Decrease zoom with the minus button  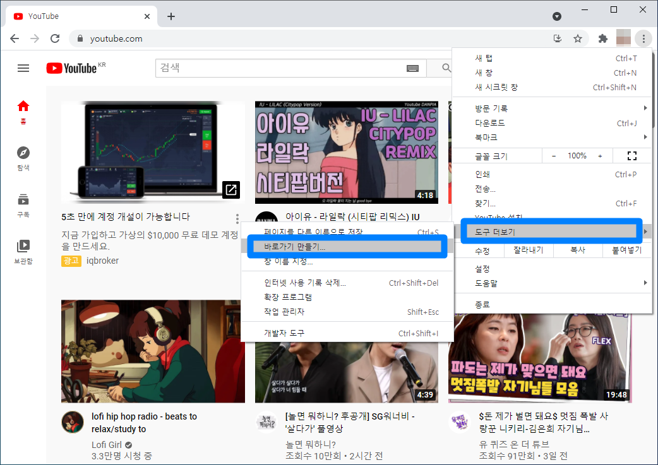pos(554,156)
